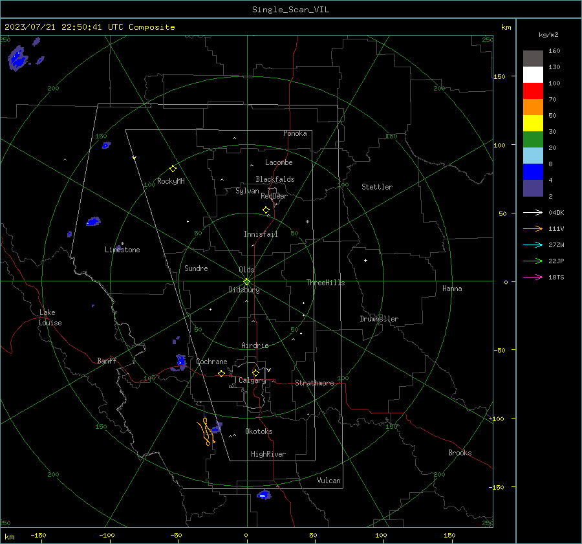The image size is (582, 544).
Task: Click the Lake Louise label
Action: point(50,318)
